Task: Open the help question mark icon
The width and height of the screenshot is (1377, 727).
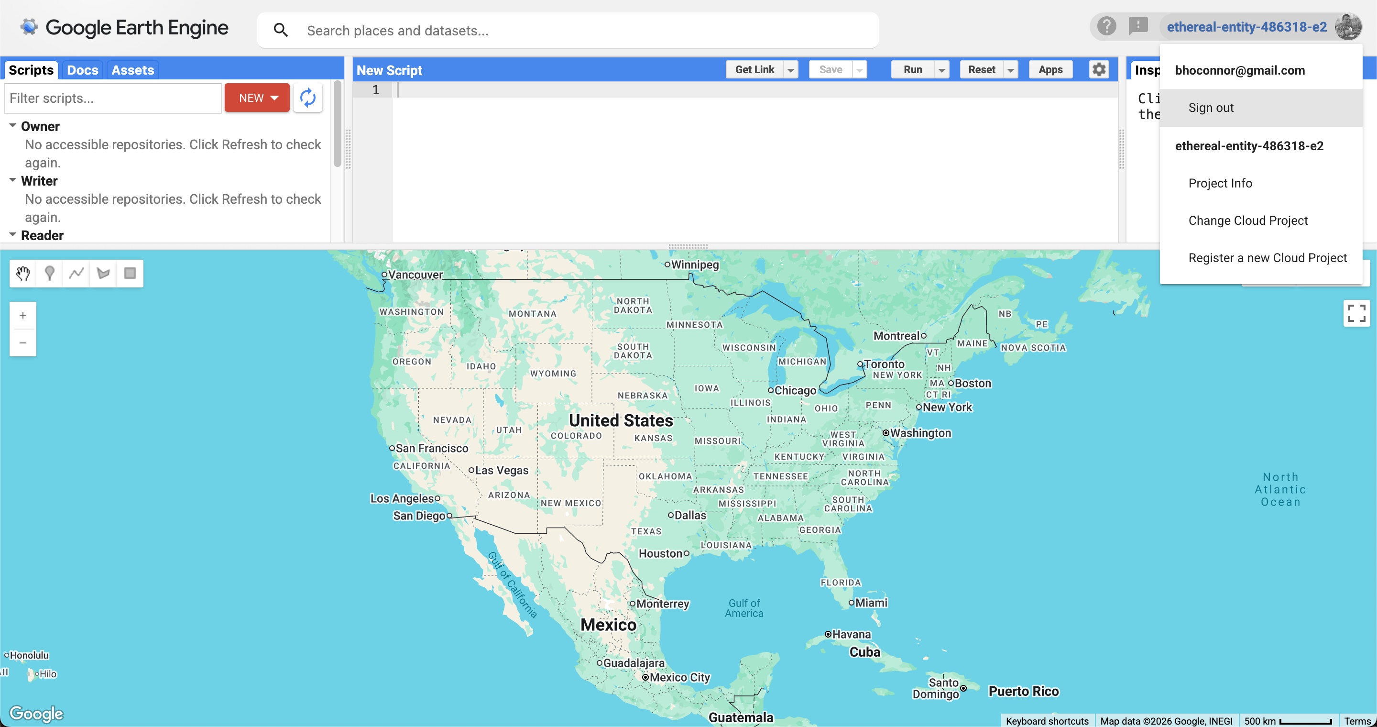Action: coord(1106,26)
